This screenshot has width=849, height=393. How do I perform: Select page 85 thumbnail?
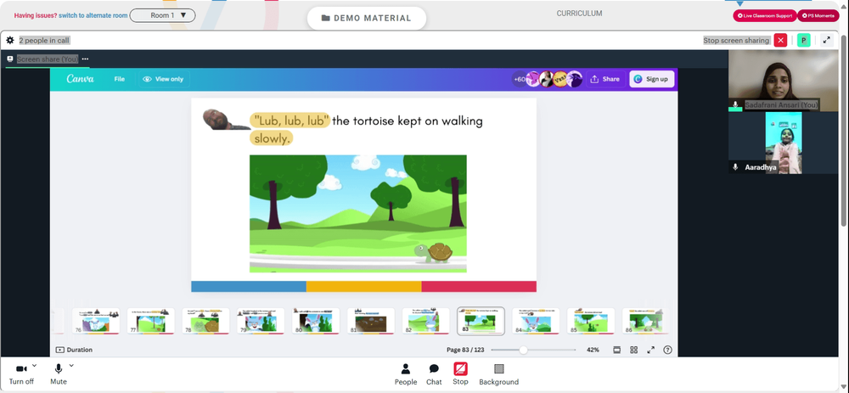point(591,321)
